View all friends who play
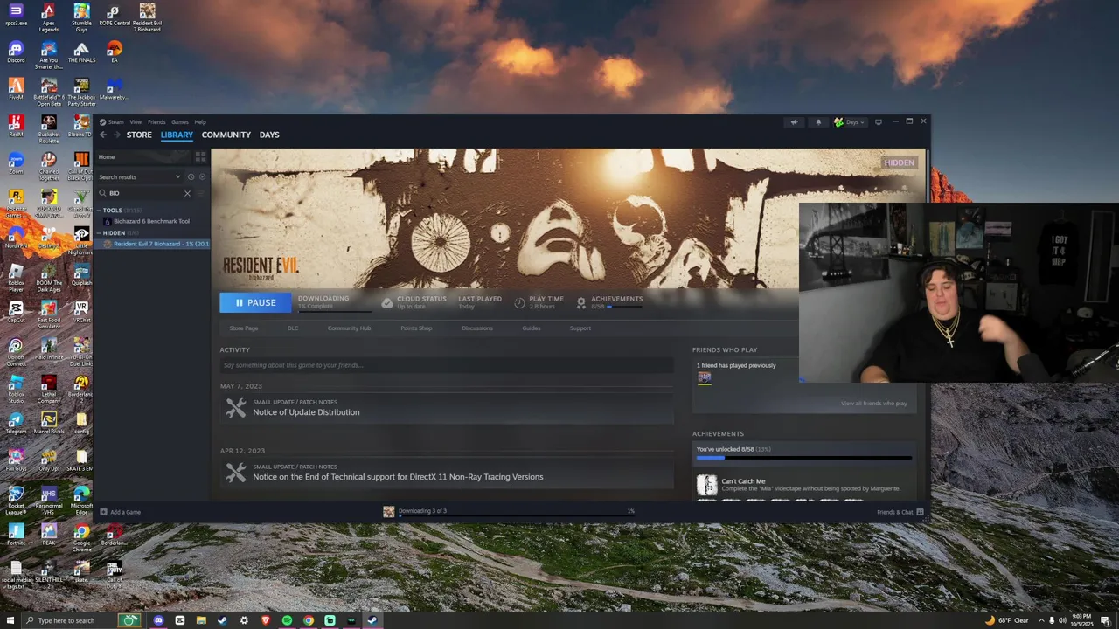1119x629 pixels. coord(873,404)
